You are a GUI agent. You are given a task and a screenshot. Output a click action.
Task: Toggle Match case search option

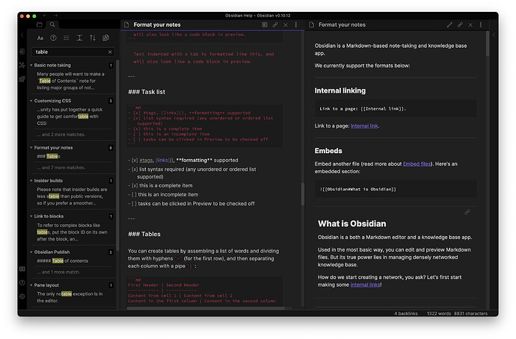(x=40, y=38)
